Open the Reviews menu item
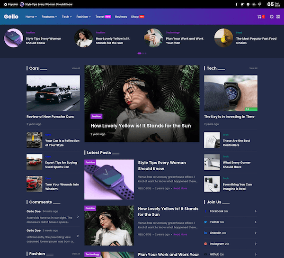The width and height of the screenshot is (284, 258). [121, 17]
